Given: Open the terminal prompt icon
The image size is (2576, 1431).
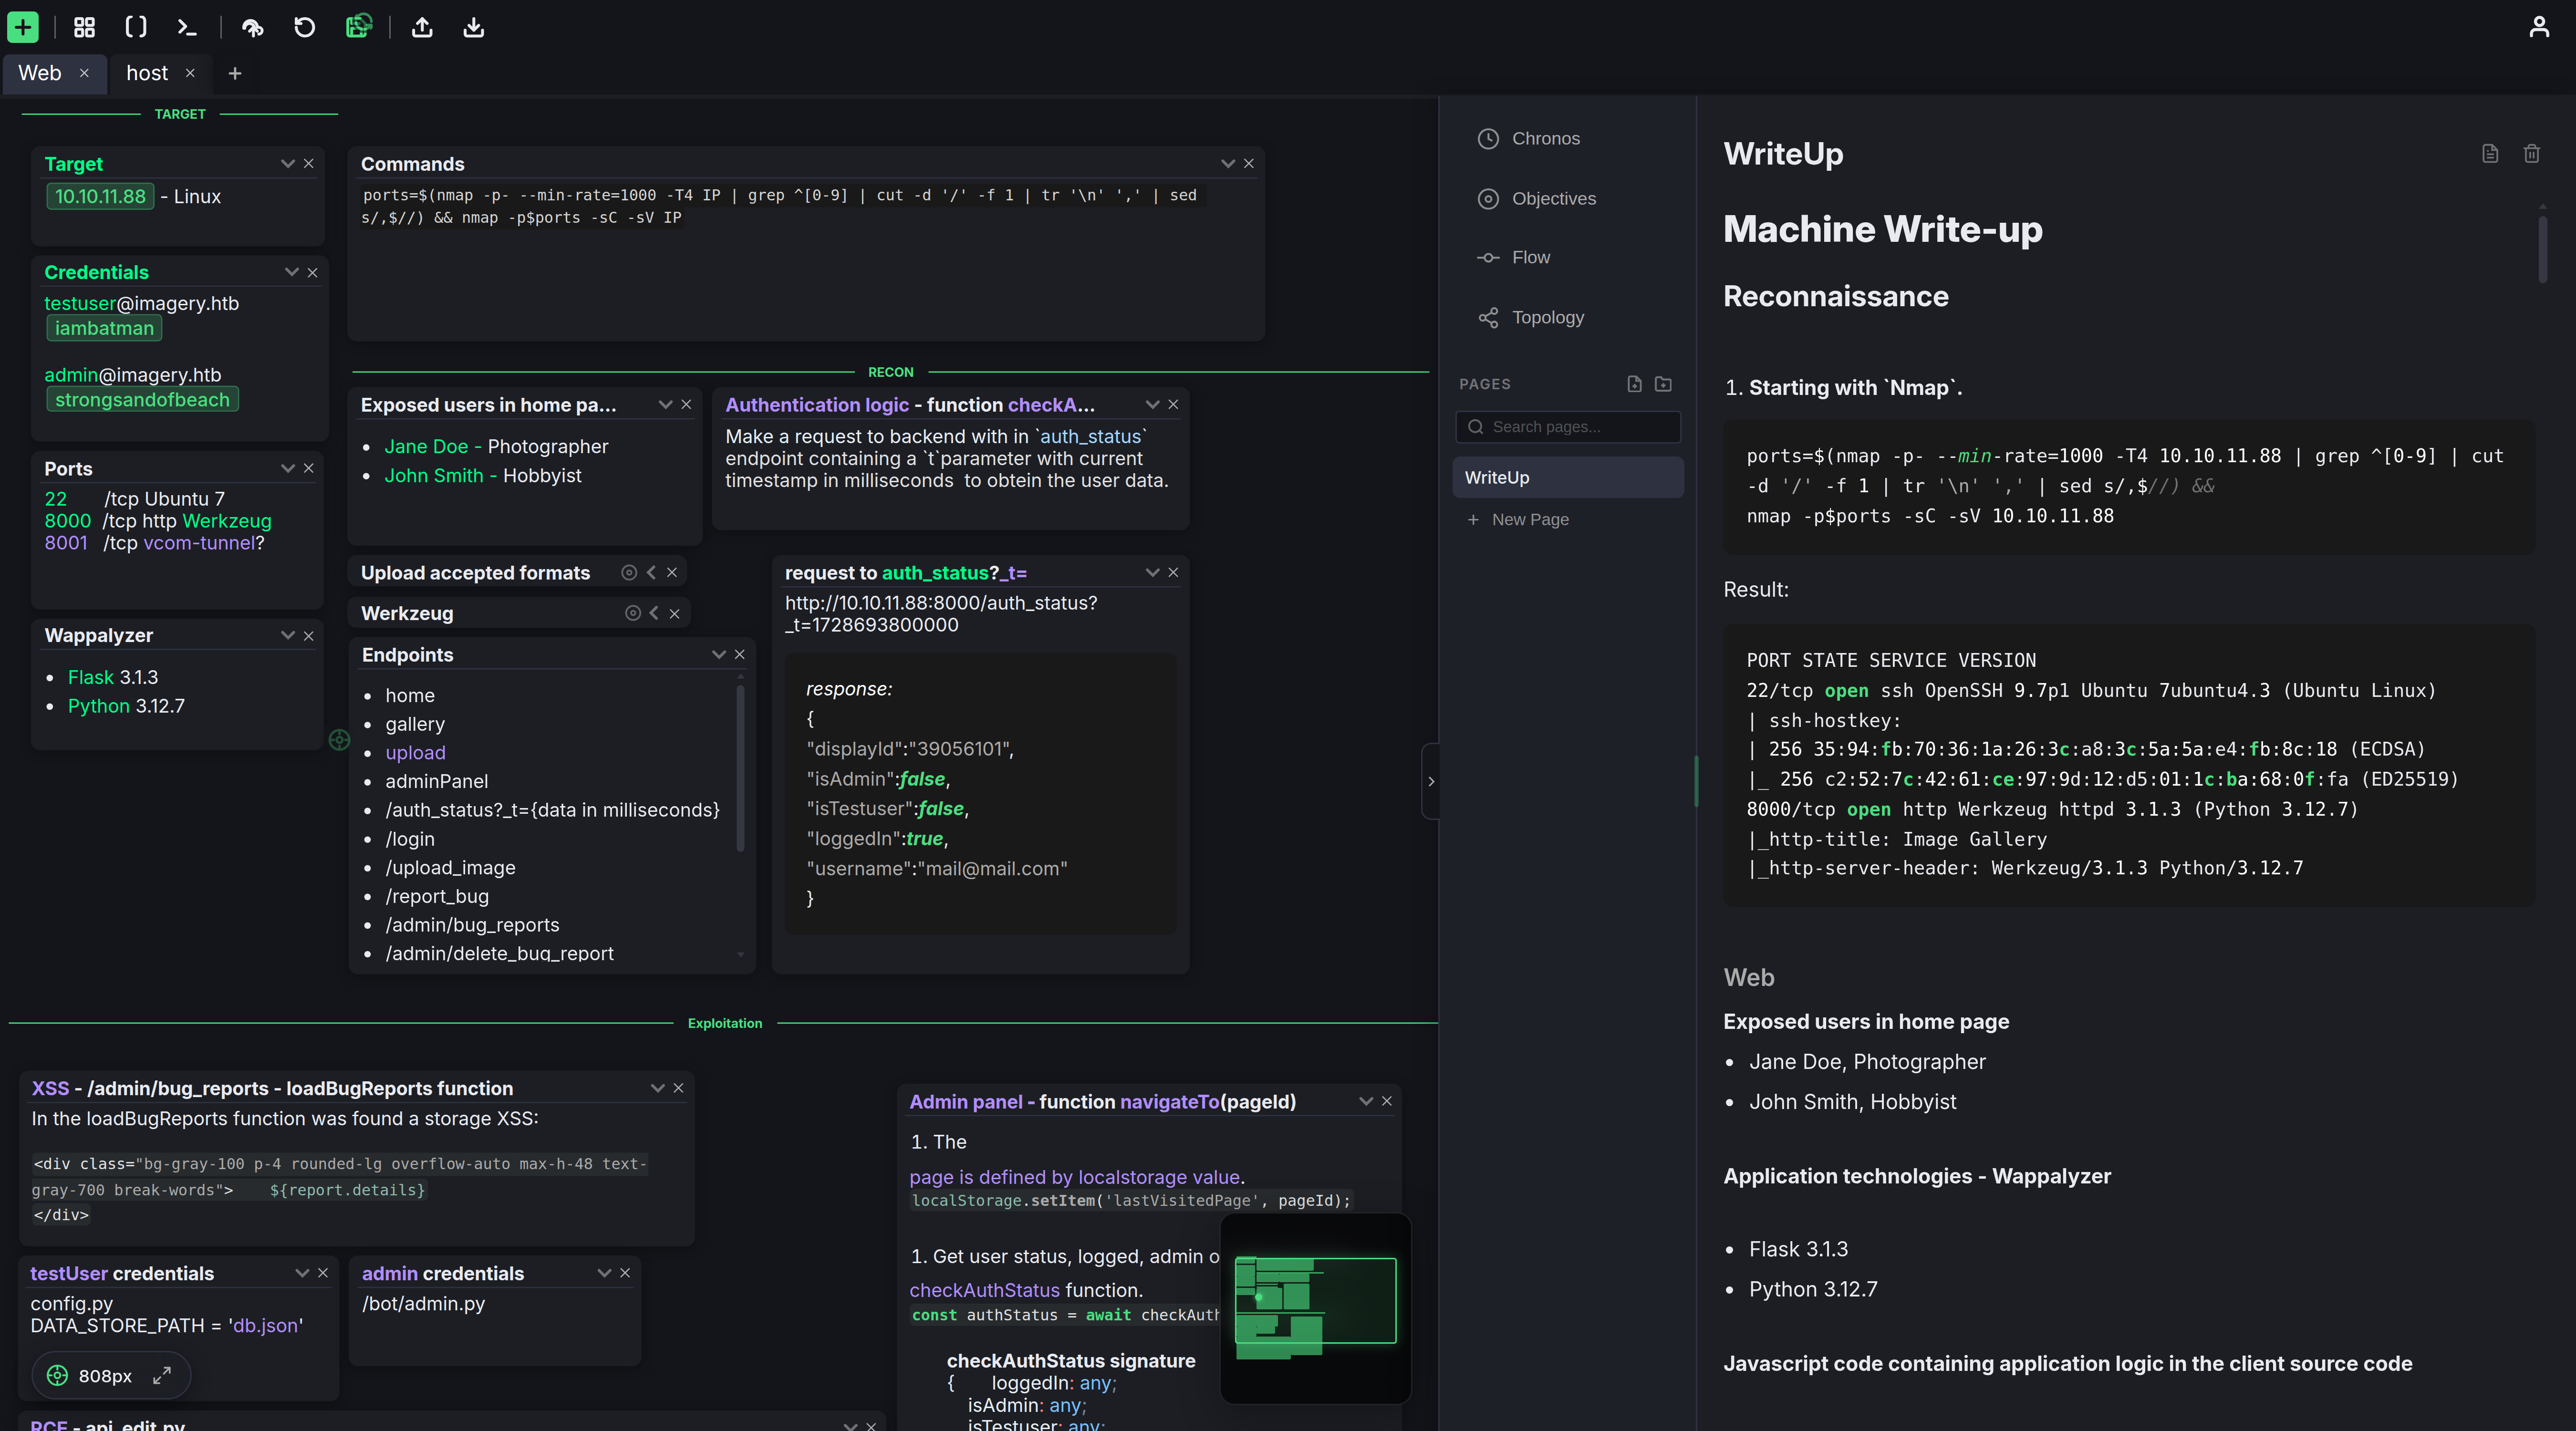Looking at the screenshot, I should [x=187, y=27].
